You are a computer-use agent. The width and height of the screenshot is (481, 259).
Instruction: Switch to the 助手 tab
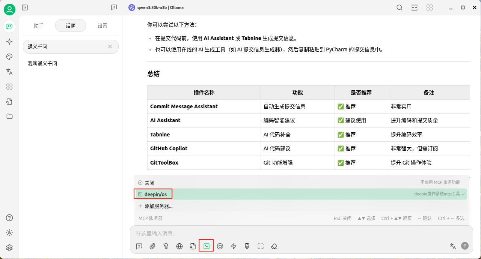tap(39, 26)
